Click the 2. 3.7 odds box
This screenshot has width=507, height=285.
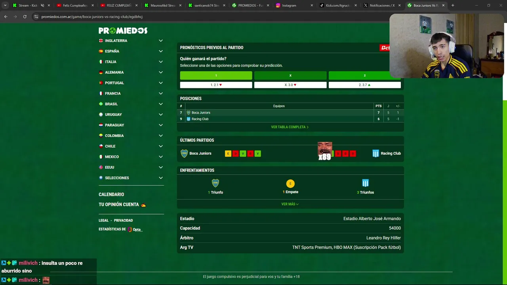364,85
